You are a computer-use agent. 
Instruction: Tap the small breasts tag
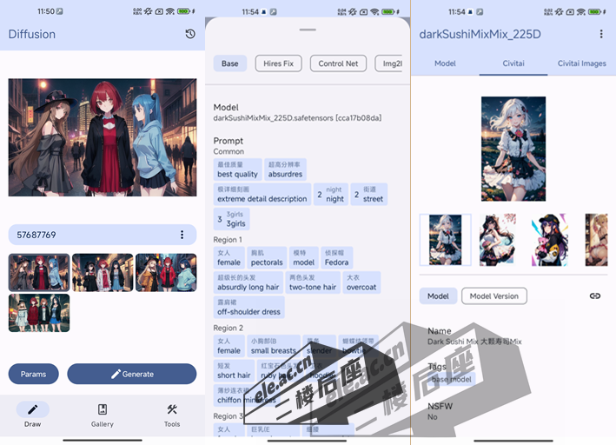274,346
